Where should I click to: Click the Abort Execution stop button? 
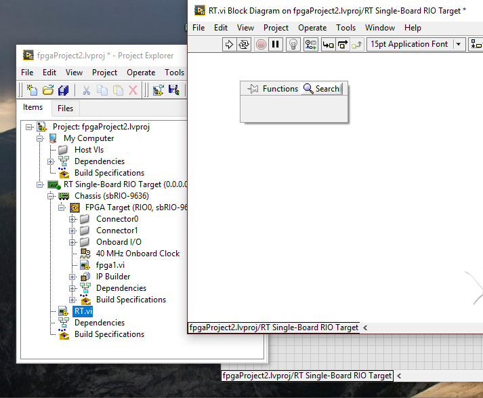pos(261,44)
